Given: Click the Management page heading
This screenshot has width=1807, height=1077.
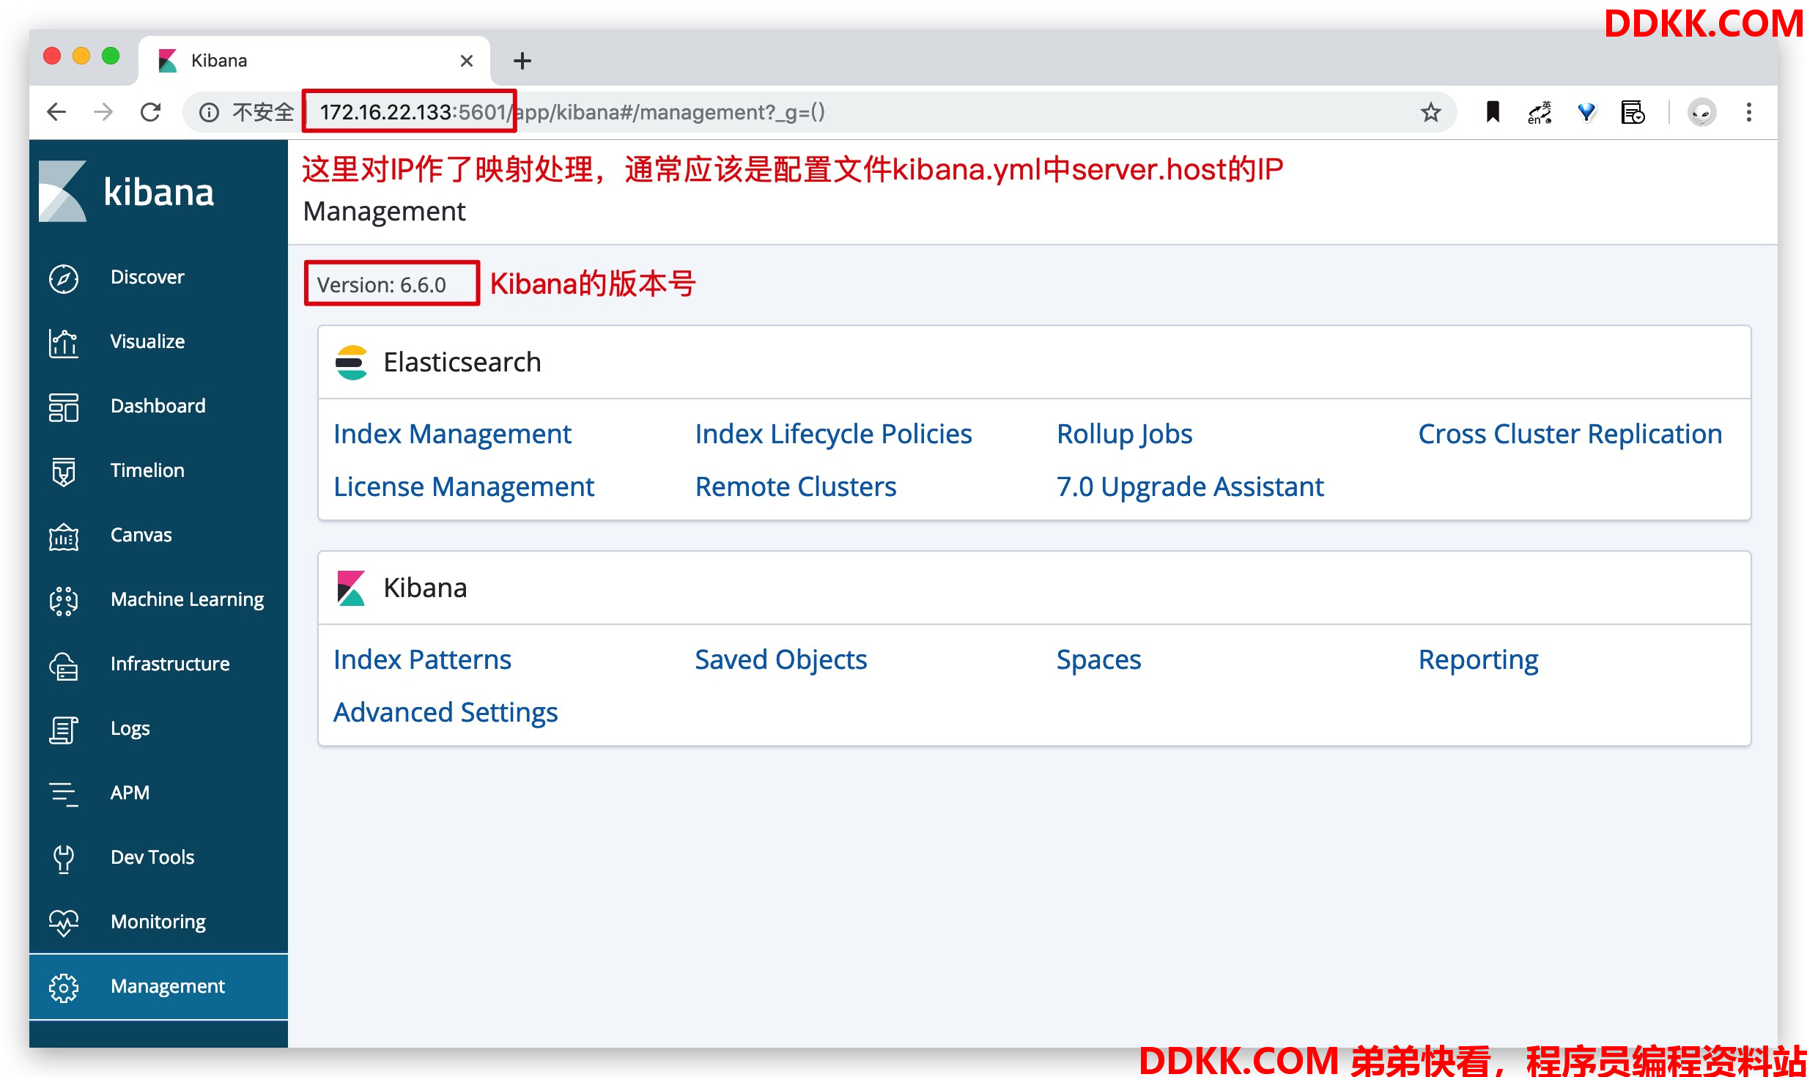Looking at the screenshot, I should coord(384,212).
